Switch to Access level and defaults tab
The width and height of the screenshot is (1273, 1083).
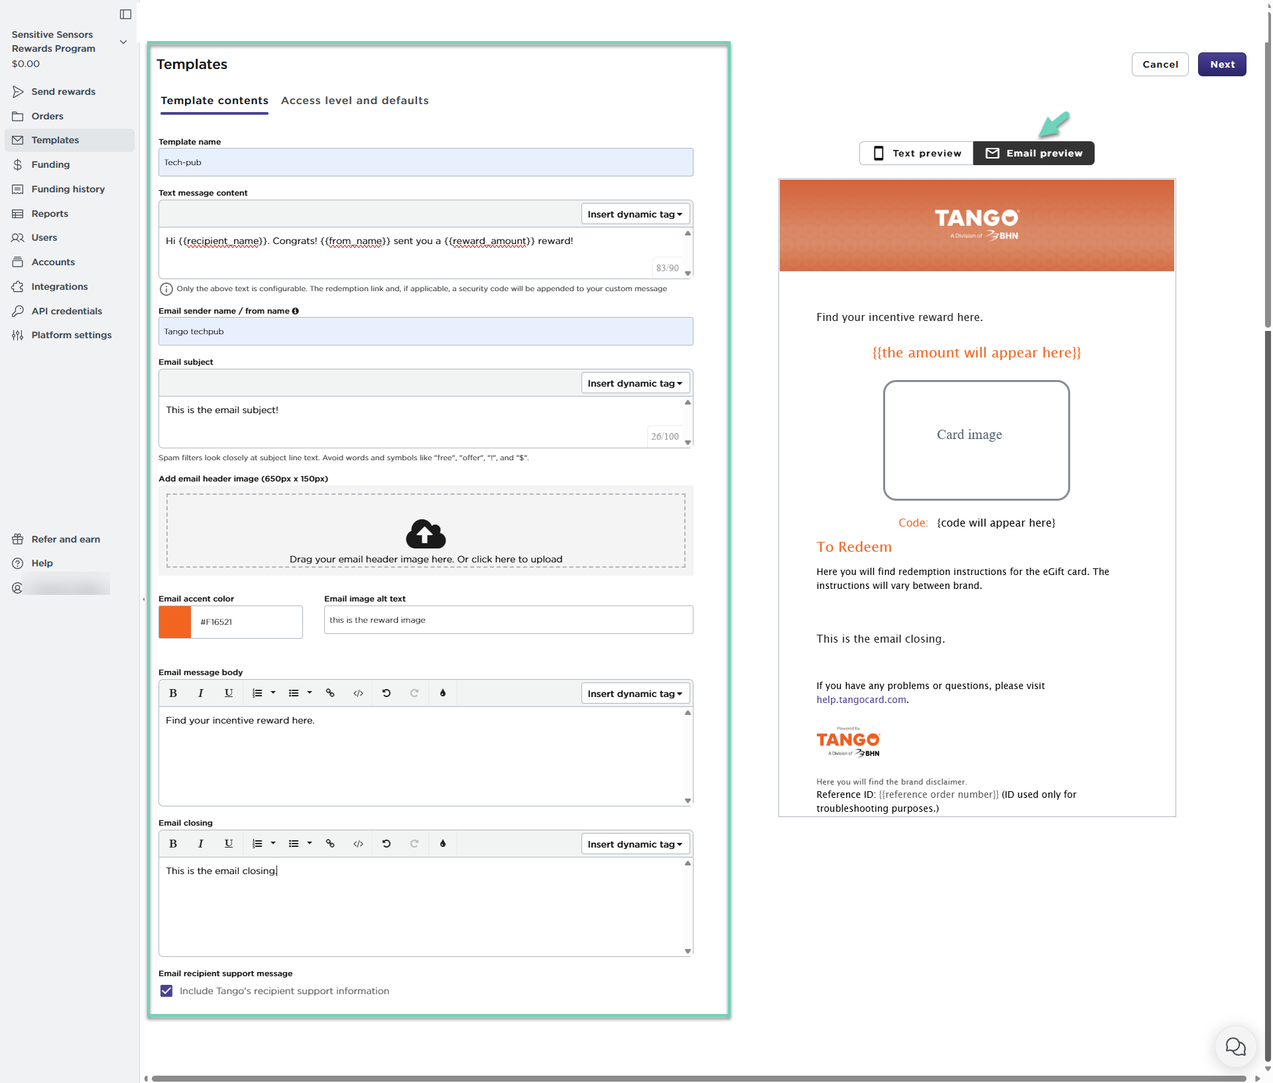point(355,101)
